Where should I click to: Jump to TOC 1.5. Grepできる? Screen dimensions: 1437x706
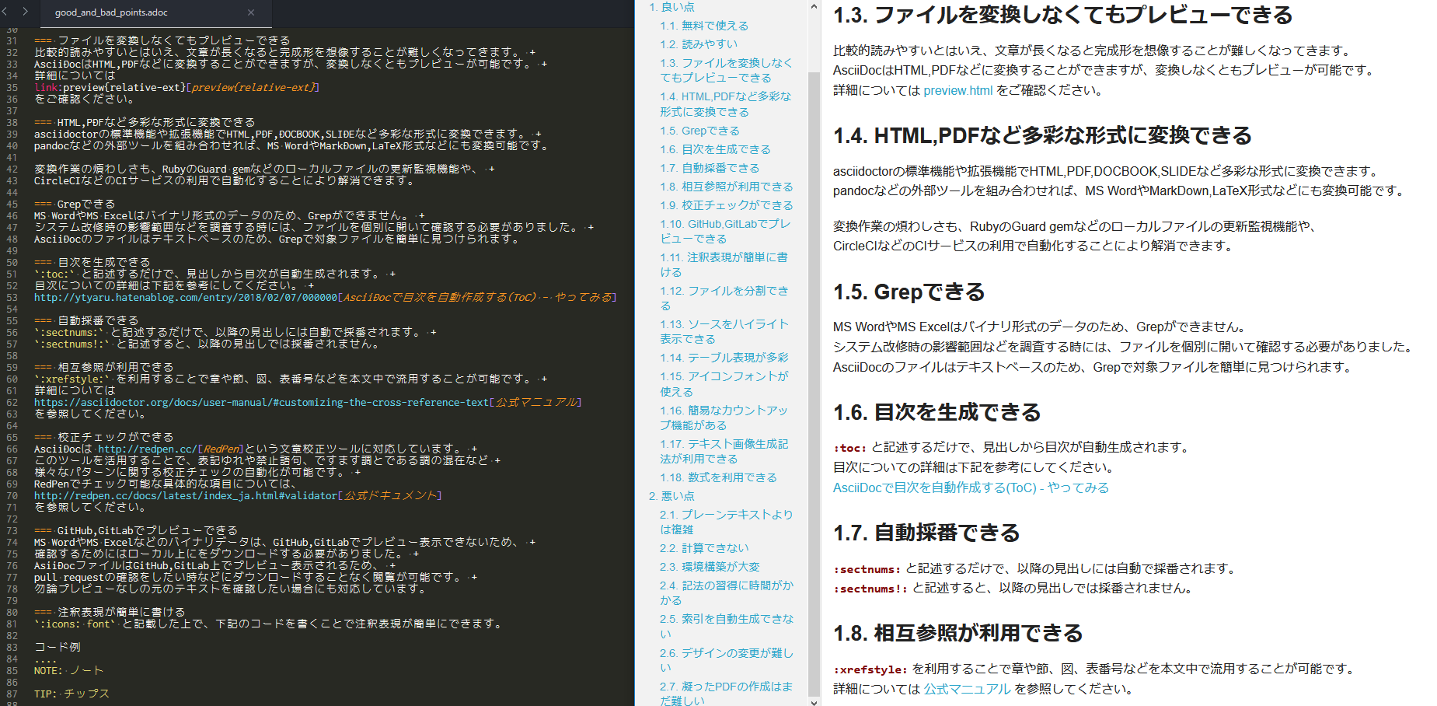pos(699,131)
